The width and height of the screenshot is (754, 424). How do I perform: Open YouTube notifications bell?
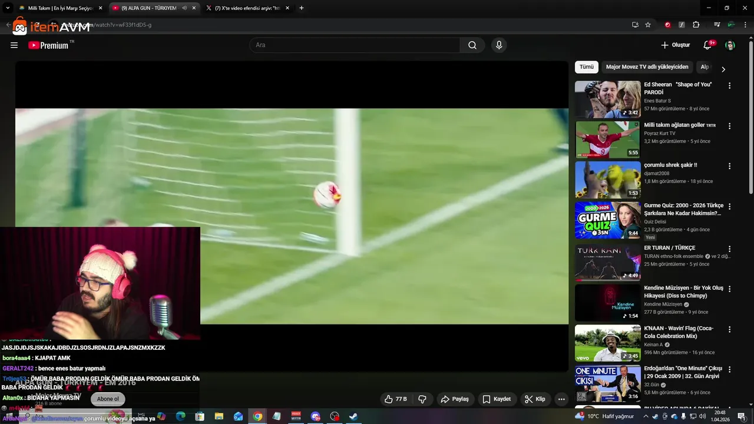pos(707,45)
